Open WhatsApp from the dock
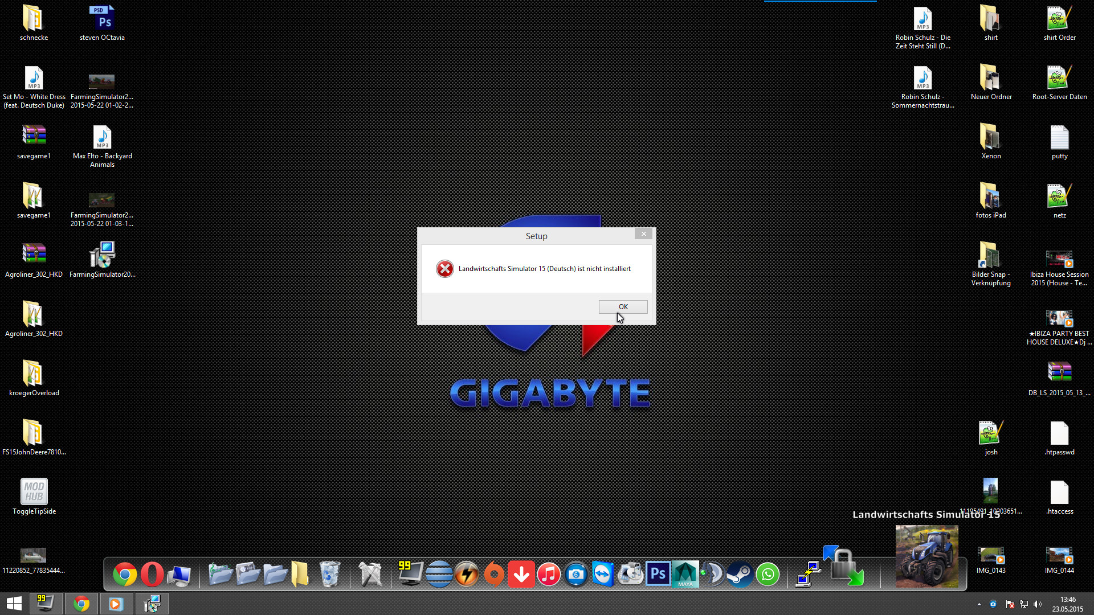Viewport: 1094px width, 615px height. [768, 574]
